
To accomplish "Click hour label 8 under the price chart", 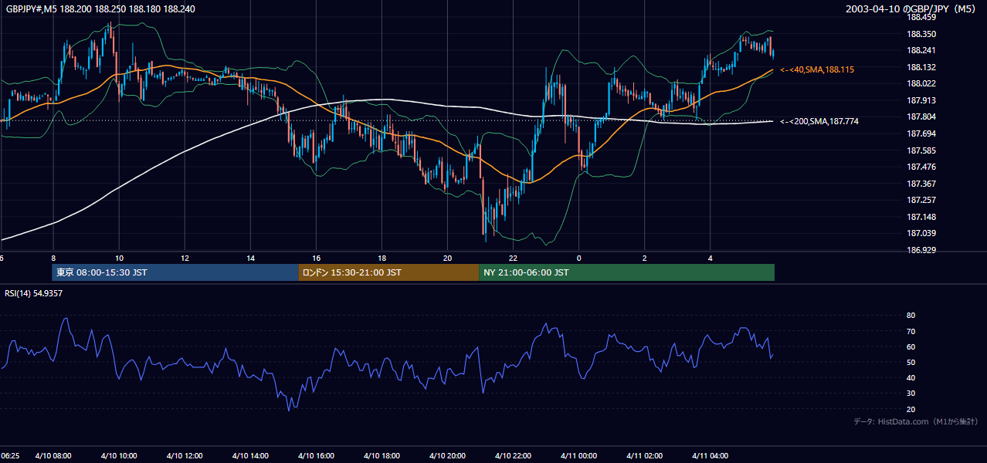I will point(53,258).
